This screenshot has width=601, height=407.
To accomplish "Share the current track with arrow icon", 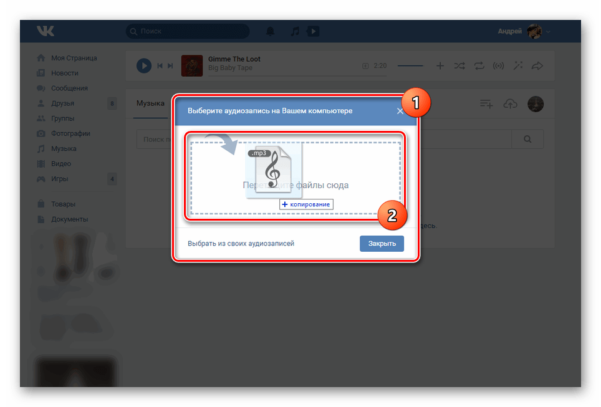I will (x=537, y=65).
